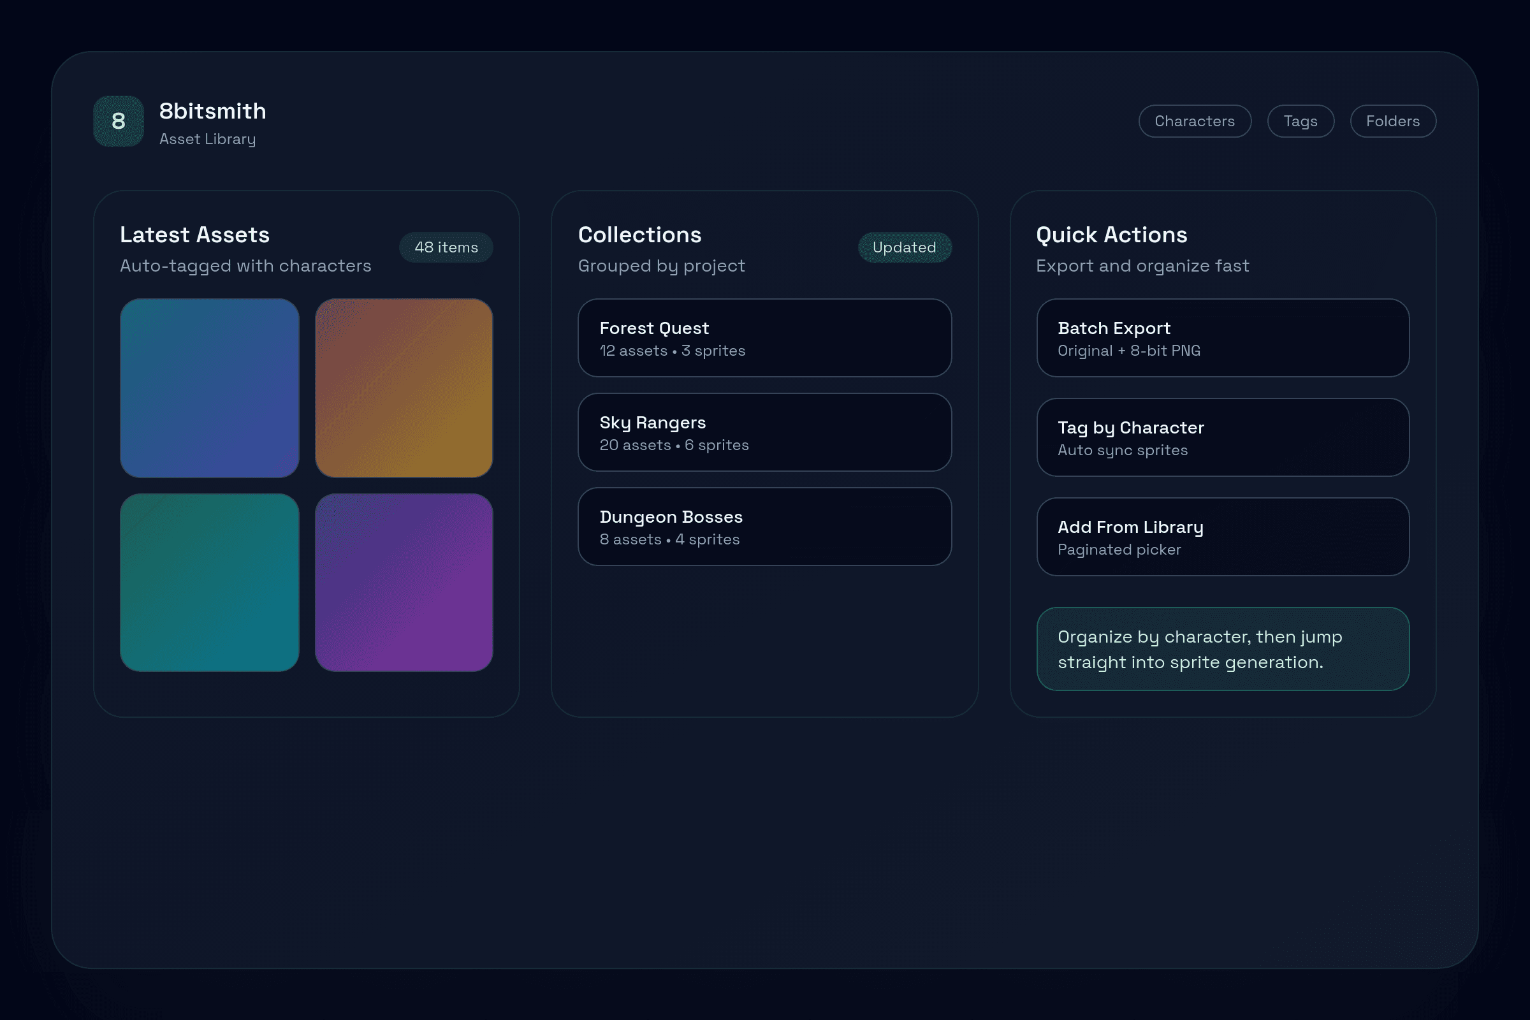
Task: Switch to the Characters view
Action: [x=1194, y=121]
